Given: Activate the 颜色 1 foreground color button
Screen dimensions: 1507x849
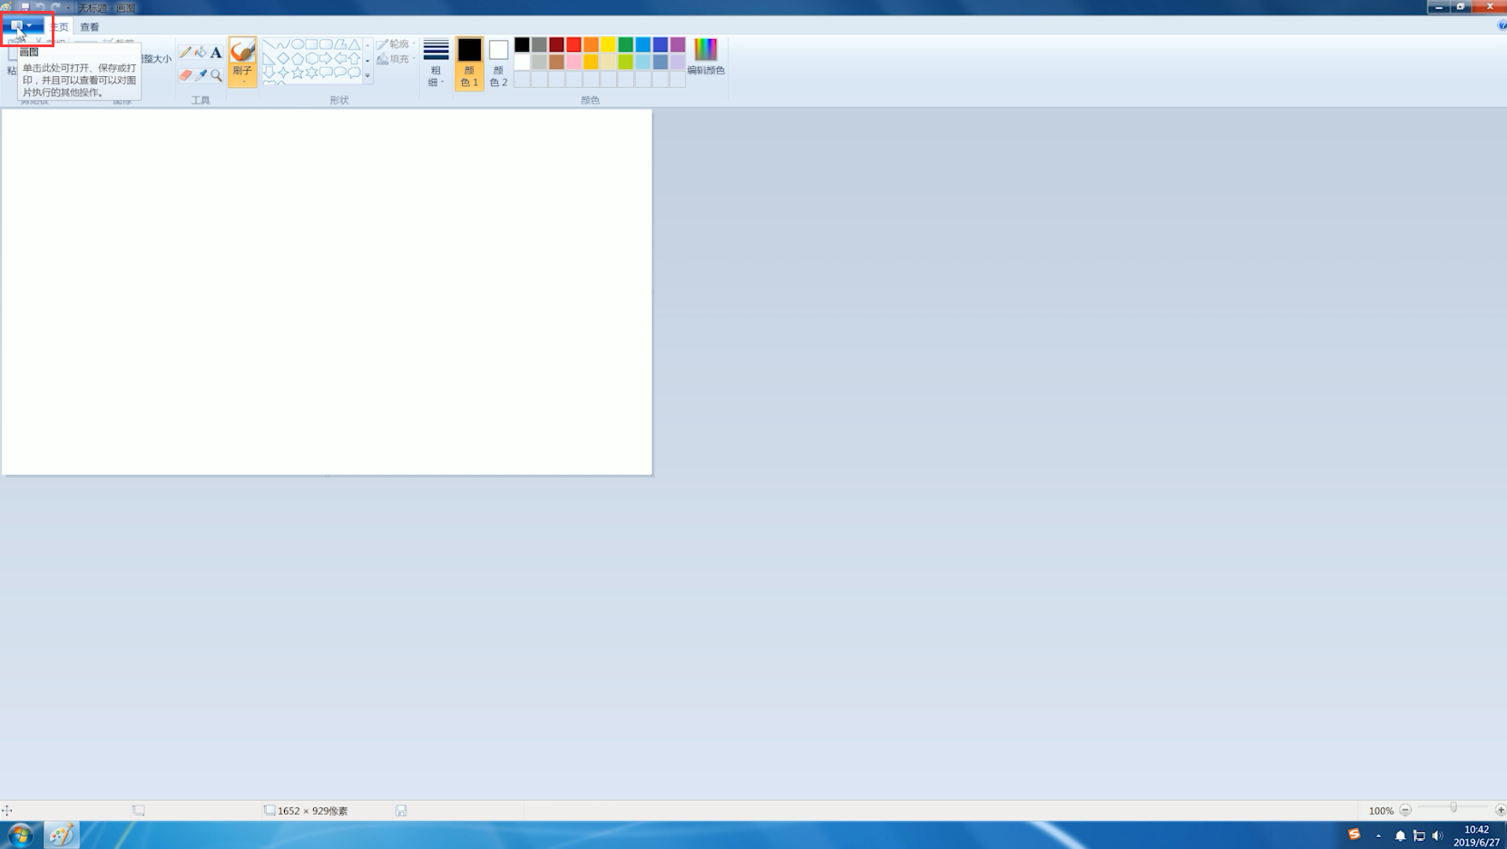Looking at the screenshot, I should 469,63.
